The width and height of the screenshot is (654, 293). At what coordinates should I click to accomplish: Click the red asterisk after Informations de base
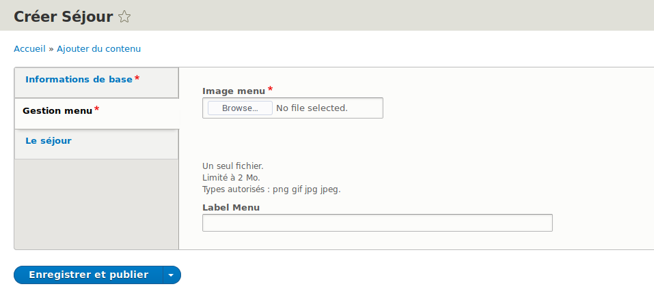pyautogui.click(x=137, y=78)
